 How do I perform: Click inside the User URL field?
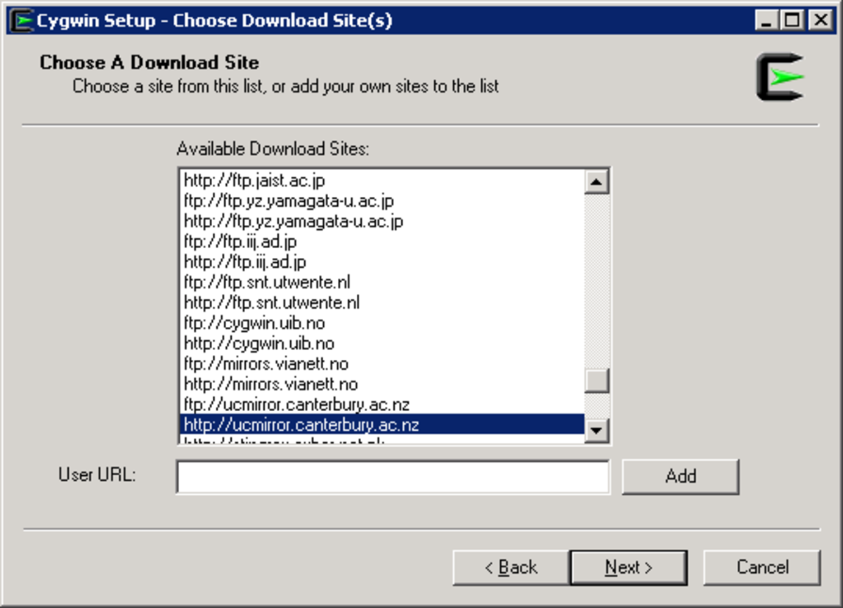(393, 476)
